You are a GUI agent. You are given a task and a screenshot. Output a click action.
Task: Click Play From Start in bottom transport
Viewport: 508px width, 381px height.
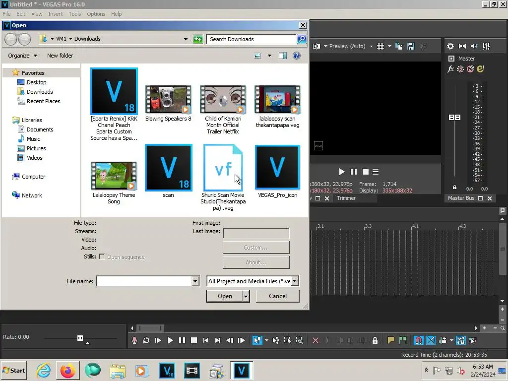pyautogui.click(x=158, y=340)
